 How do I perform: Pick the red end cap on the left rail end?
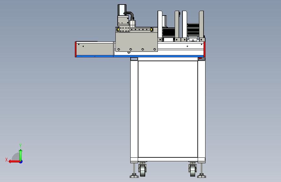click(x=76, y=49)
